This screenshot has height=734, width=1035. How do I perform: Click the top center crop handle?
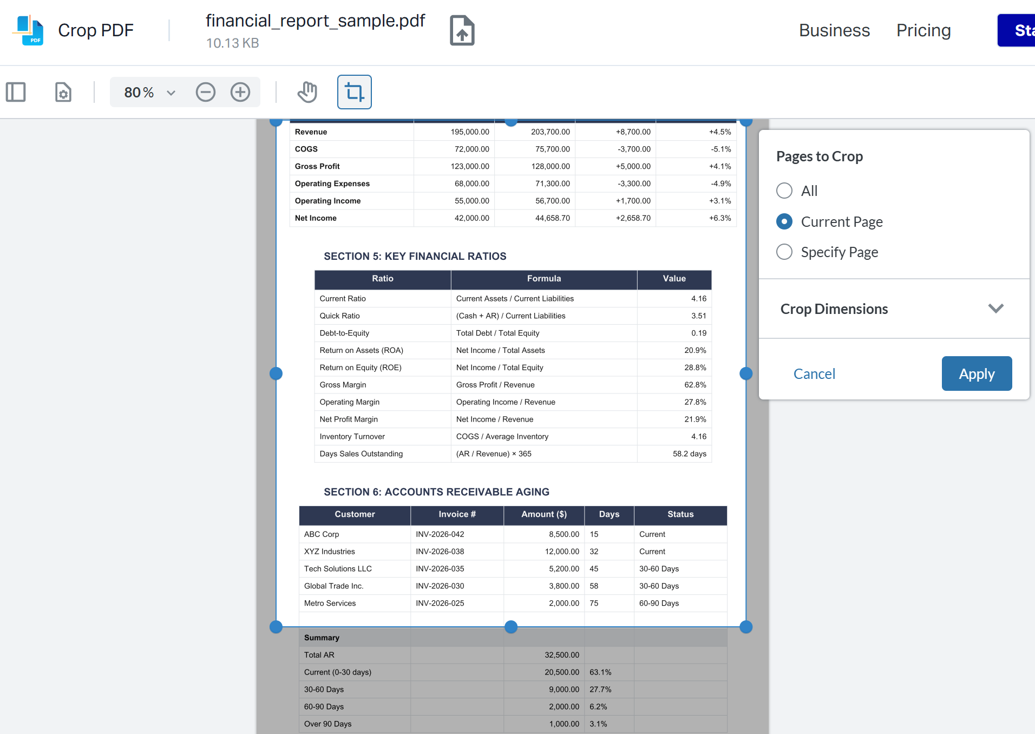[511, 122]
